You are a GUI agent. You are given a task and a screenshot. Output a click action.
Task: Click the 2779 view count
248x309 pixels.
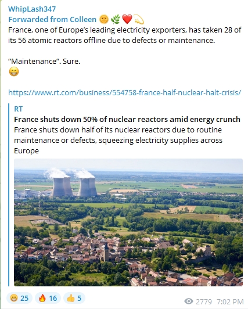tap(204, 301)
